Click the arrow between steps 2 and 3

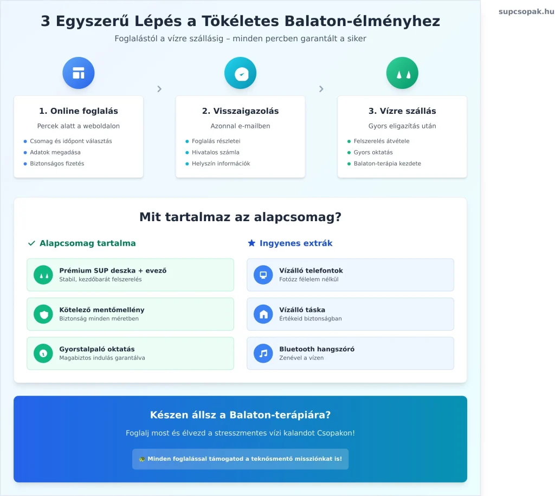tap(321, 89)
